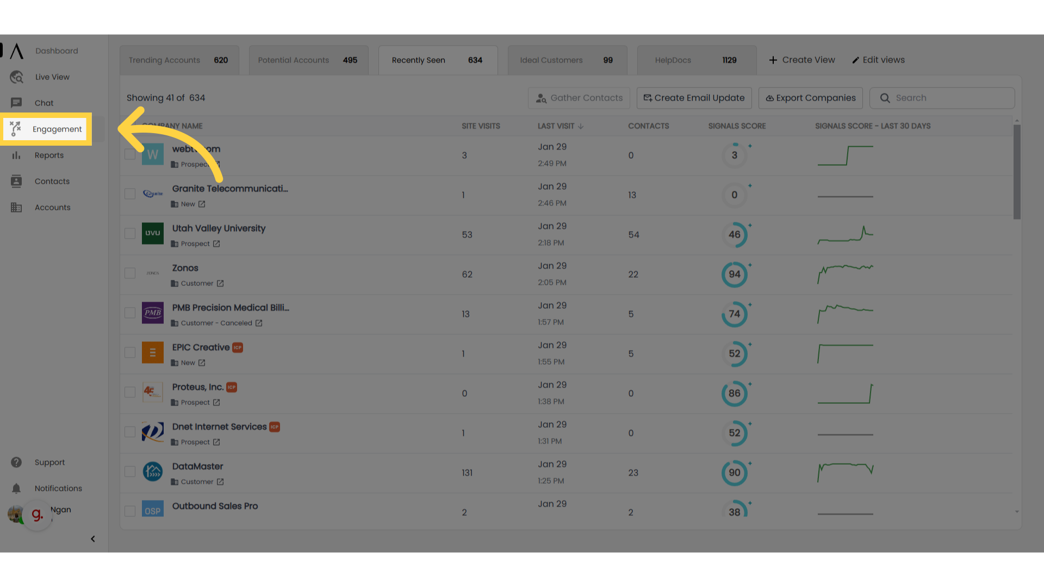Viewport: 1044px width, 587px height.
Task: Open Notifications bell icon
Action: click(x=16, y=489)
